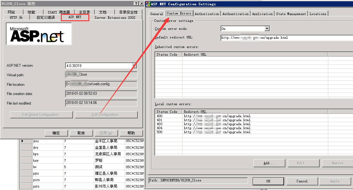Click the Edit... button for local errors

(304, 163)
